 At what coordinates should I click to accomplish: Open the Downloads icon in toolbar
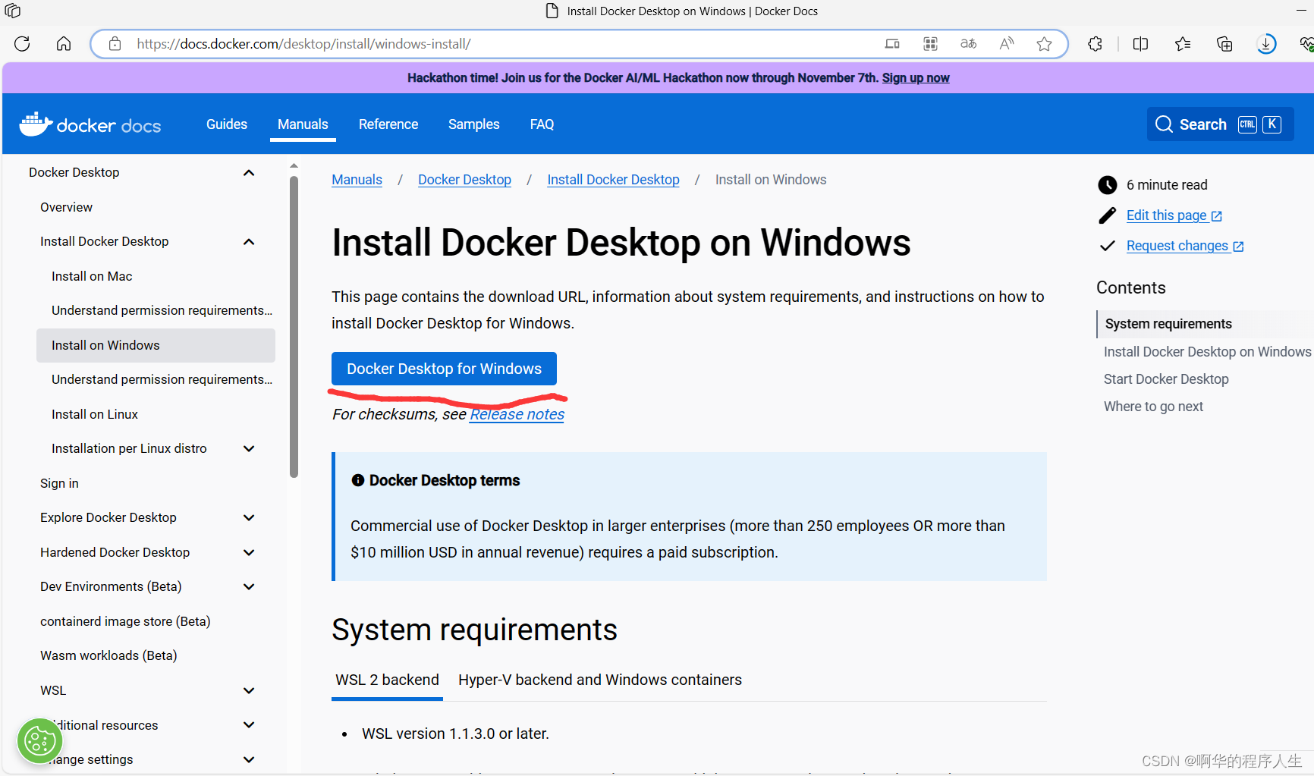click(1266, 44)
